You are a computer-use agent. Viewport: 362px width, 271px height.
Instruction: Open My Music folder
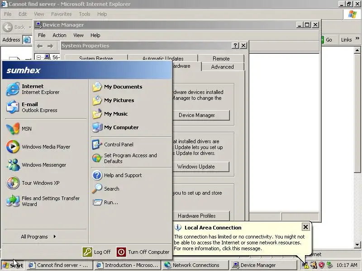point(131,114)
